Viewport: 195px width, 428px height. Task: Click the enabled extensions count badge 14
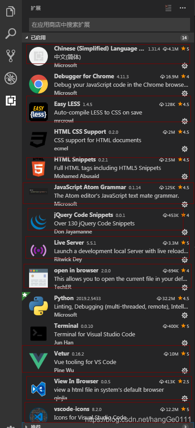184,38
